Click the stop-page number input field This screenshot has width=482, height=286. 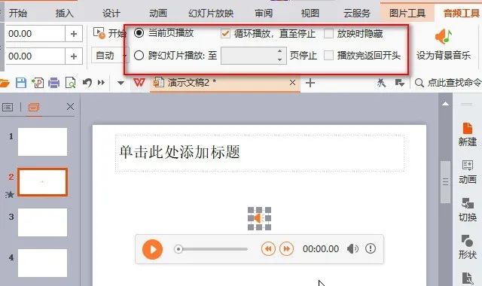tap(249, 56)
